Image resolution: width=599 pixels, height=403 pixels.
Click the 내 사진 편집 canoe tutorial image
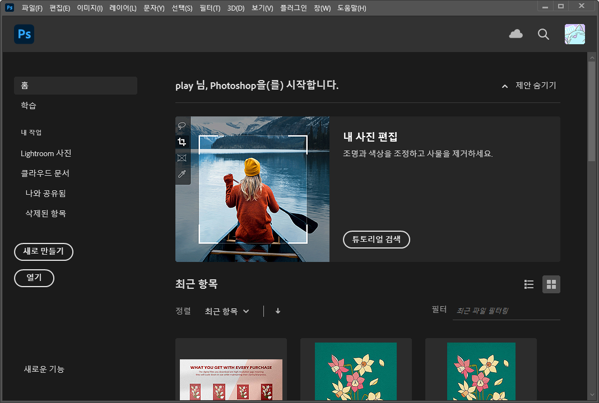click(252, 189)
